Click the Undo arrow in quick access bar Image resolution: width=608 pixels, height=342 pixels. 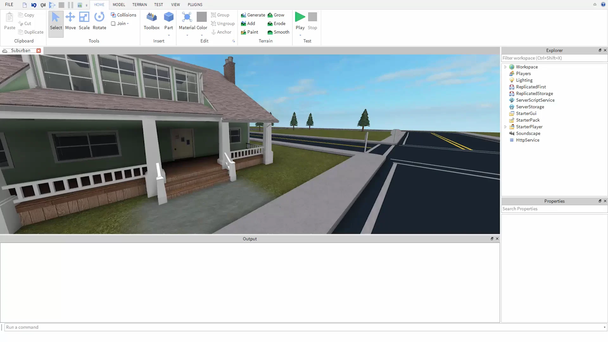click(34, 5)
